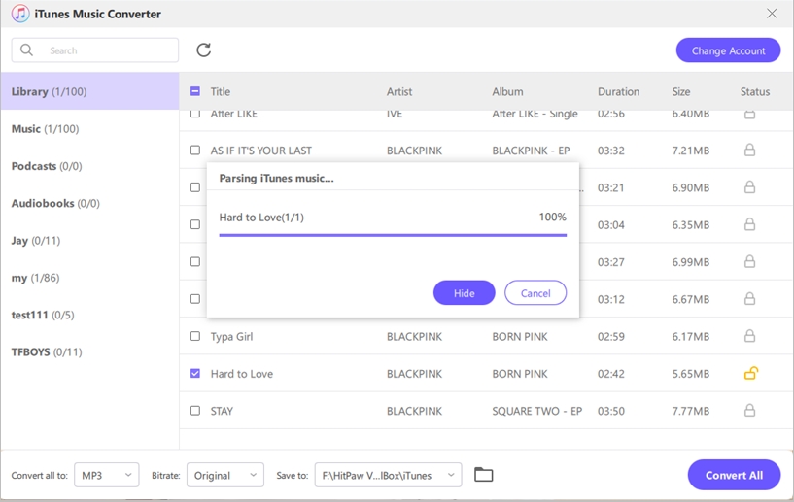Screen dimensions: 794x502
Task: Open the test111 playlist
Action: [89, 315]
